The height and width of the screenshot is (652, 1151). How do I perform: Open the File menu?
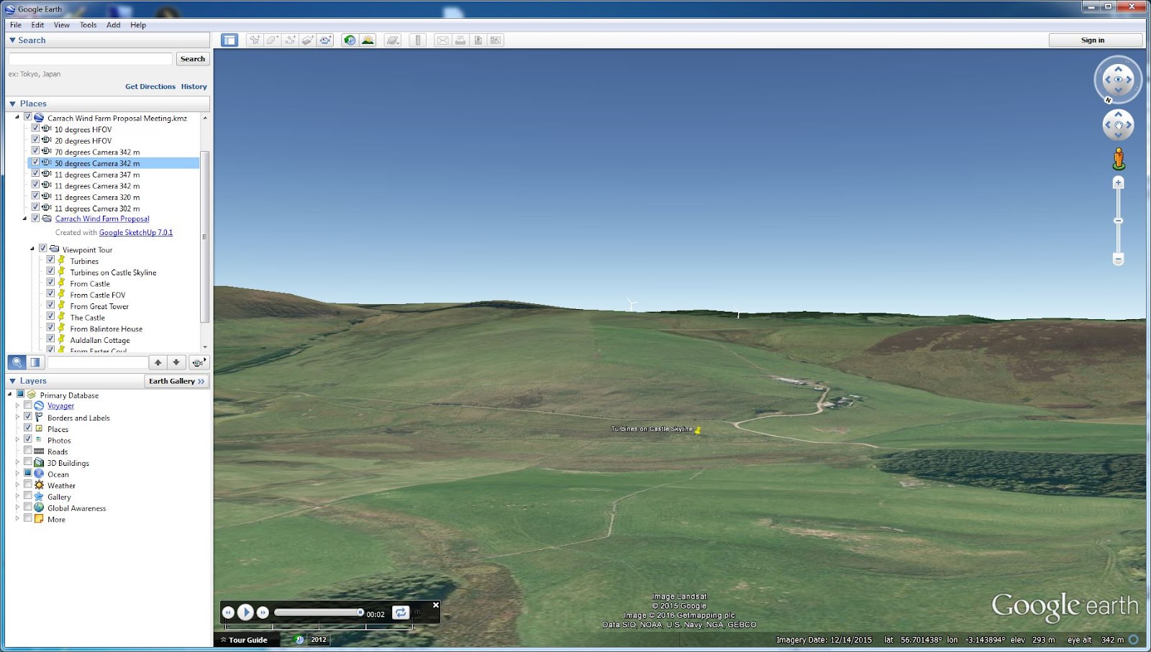16,25
